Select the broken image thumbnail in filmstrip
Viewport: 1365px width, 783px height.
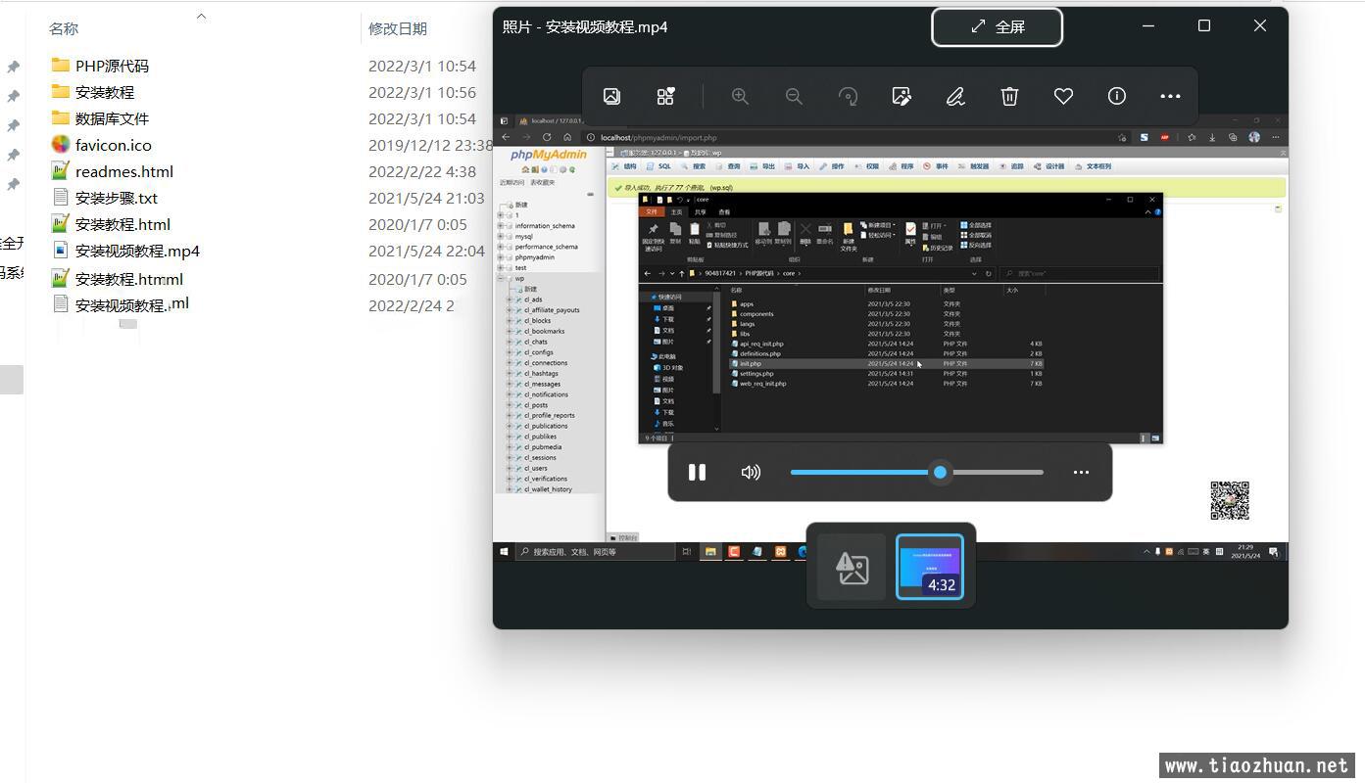[x=852, y=568]
